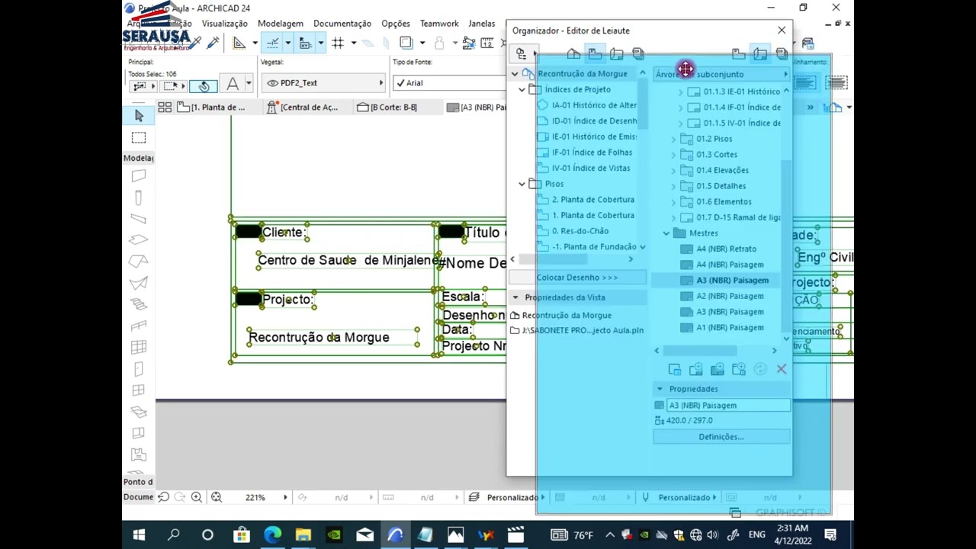Click the layout name field A3 (NBR) Paisagem
976x549 pixels.
(x=728, y=406)
